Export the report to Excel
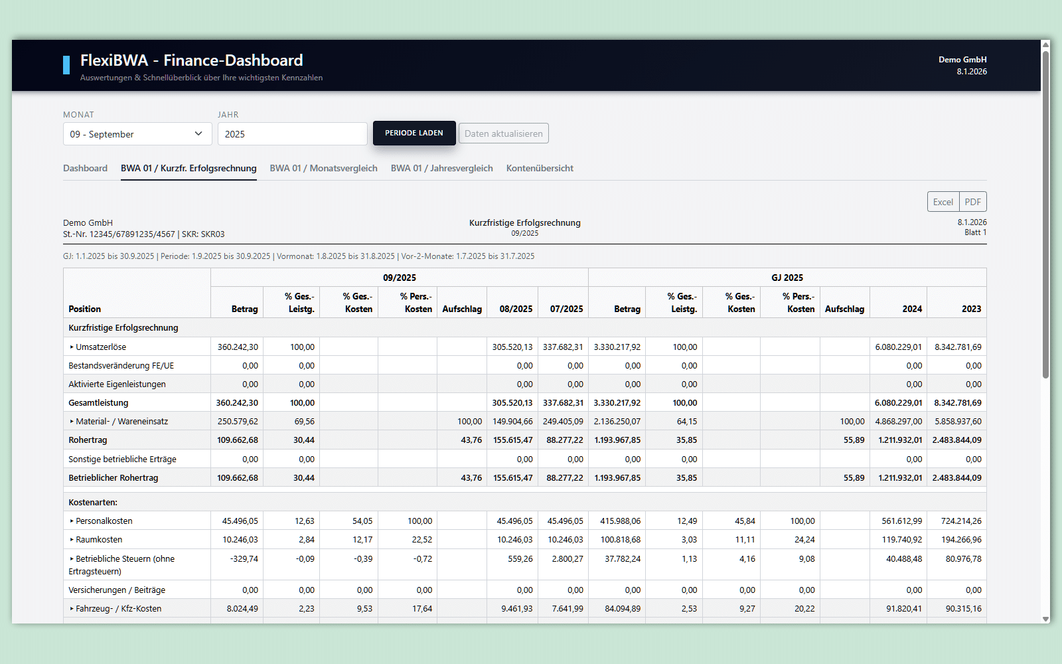 pyautogui.click(x=943, y=202)
